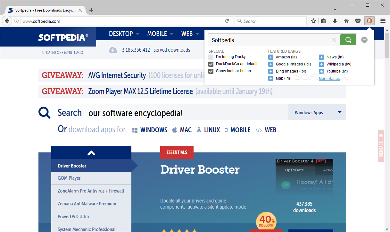Click the large blue page search magnifier icon
This screenshot has height=232, width=390.
[45, 113]
